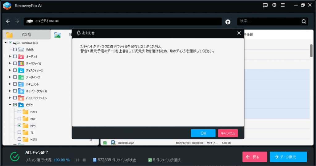Open the filter funnel icon
Image resolution: width=316 pixels, height=166 pixels.
pos(228,22)
